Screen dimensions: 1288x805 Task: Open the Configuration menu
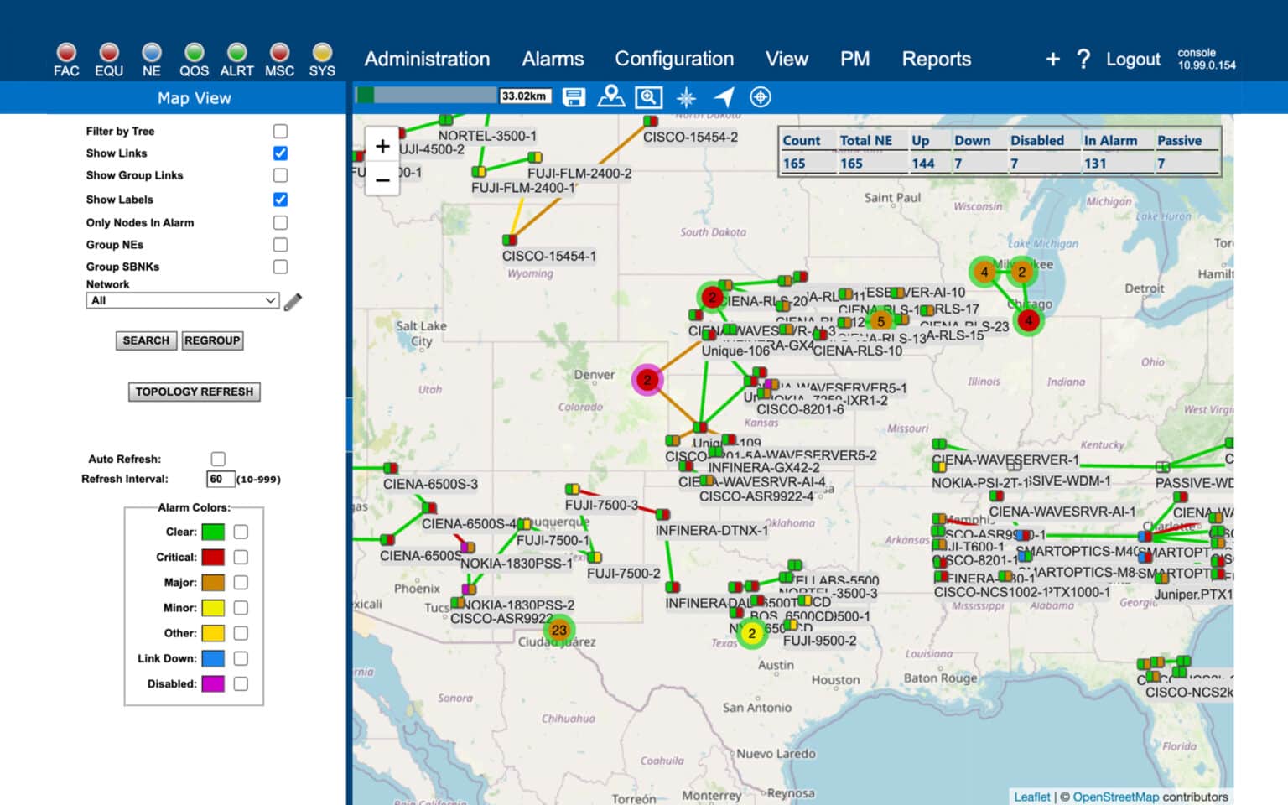click(x=674, y=59)
